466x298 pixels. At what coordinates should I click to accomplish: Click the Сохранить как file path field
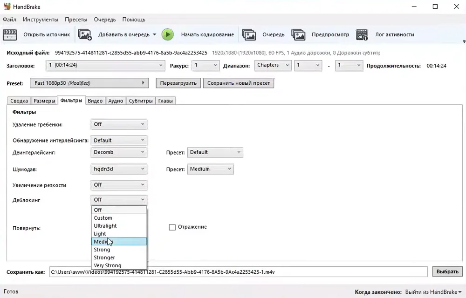point(238,271)
